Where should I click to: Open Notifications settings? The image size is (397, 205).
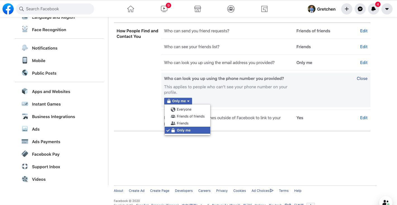point(45,48)
